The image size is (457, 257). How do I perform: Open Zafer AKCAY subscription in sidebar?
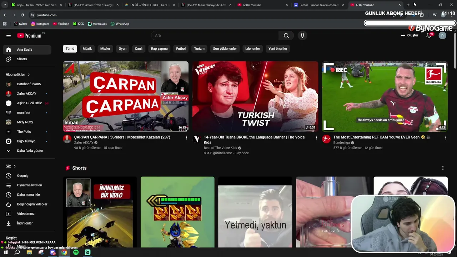coord(27,94)
